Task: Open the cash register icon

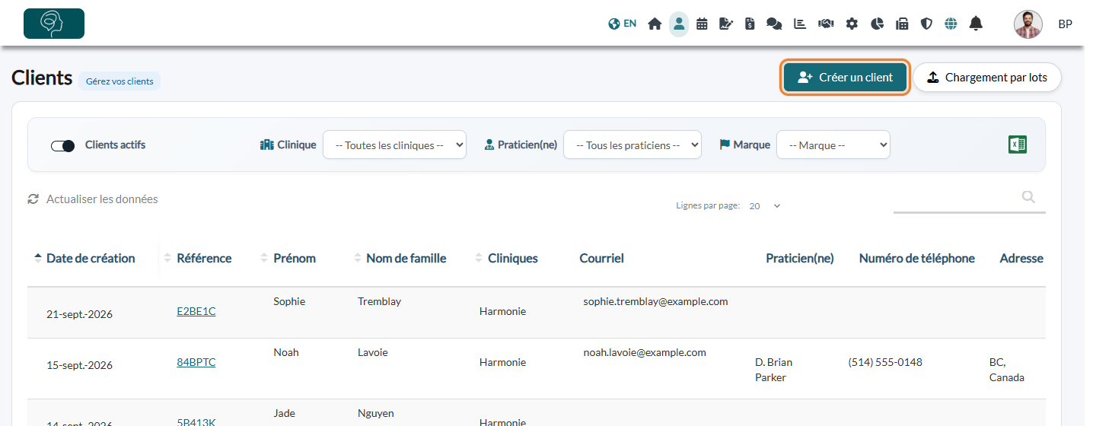Action: tap(902, 24)
